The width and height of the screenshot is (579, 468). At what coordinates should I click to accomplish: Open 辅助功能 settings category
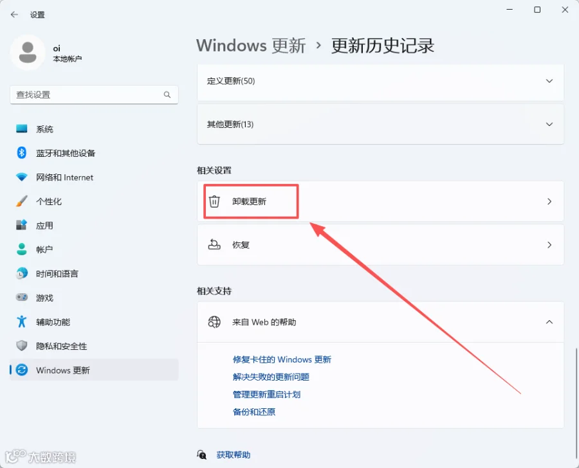[94, 321]
